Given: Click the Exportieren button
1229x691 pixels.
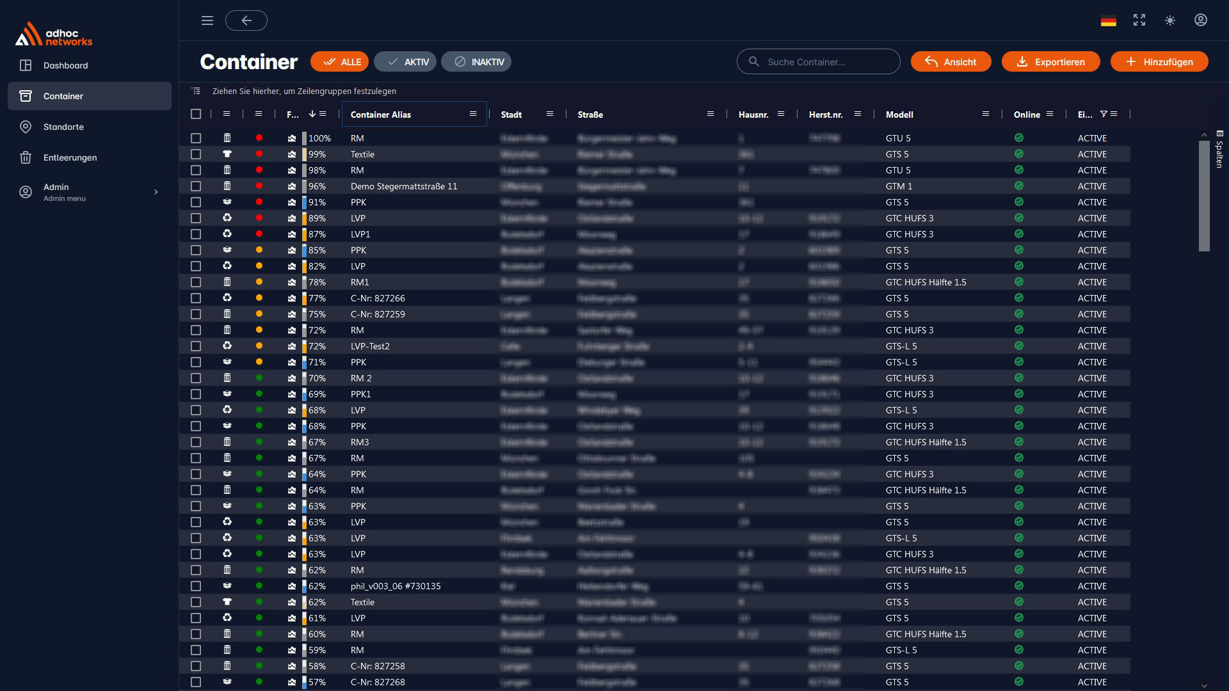Looking at the screenshot, I should (x=1051, y=61).
